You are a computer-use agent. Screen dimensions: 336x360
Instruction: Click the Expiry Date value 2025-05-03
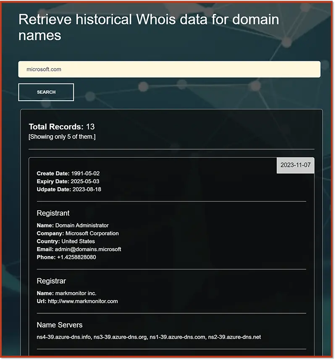pyautogui.click(x=85, y=181)
